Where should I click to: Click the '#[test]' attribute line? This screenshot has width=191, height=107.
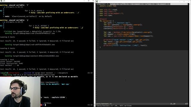(x=103, y=19)
